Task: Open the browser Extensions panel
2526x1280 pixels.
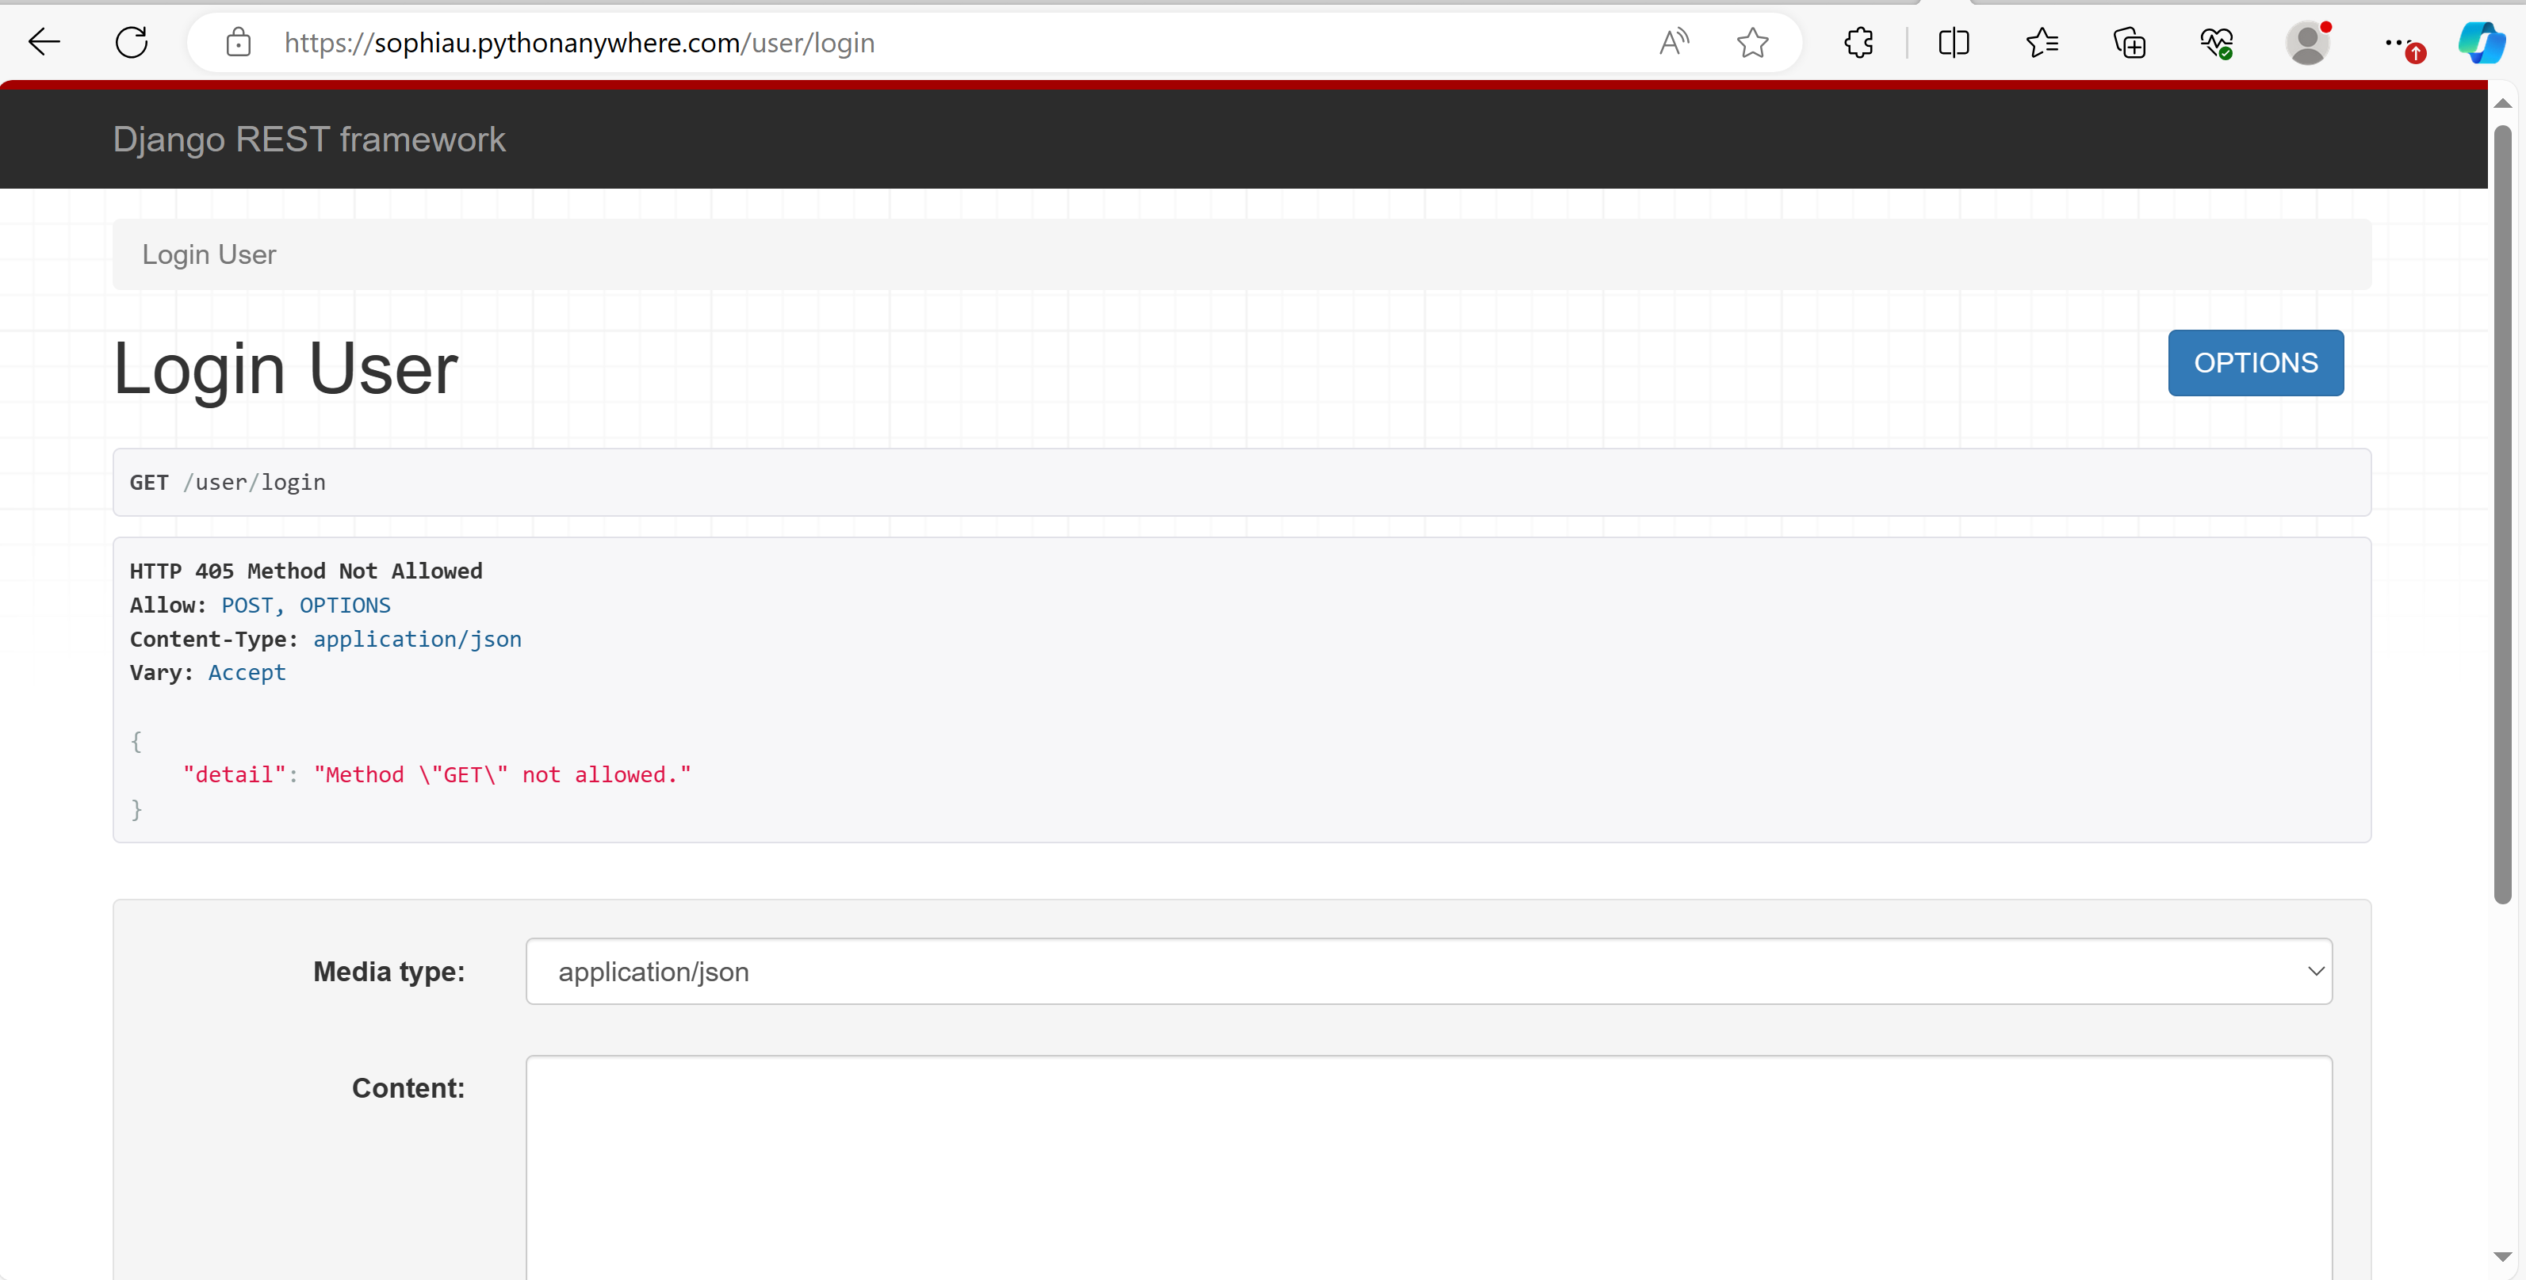Action: coord(1859,42)
